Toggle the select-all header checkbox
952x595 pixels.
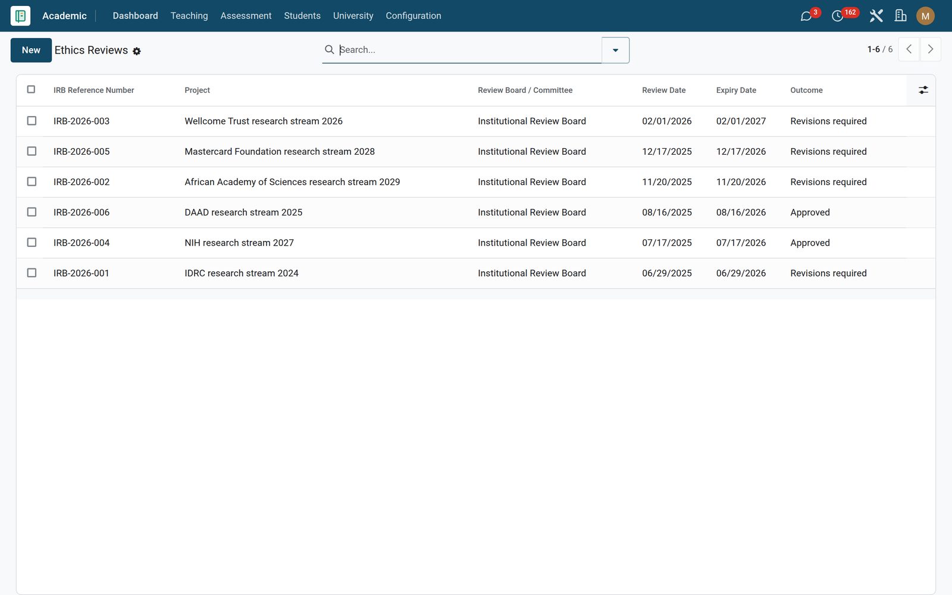tap(32, 89)
